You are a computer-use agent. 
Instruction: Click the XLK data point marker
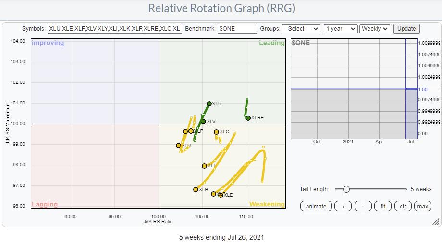[209, 104]
